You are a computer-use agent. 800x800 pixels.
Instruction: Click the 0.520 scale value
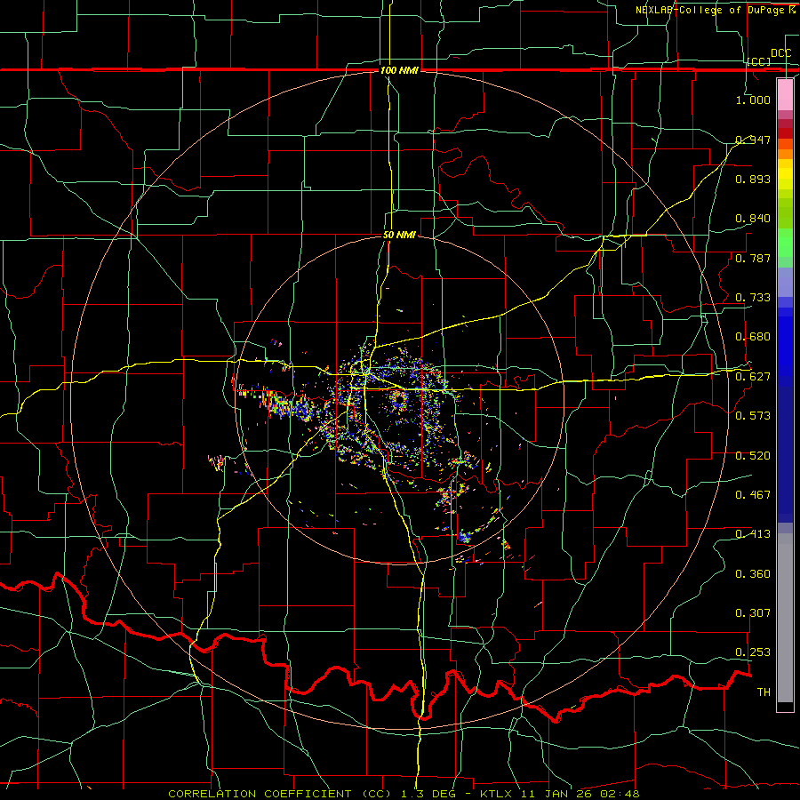(753, 456)
